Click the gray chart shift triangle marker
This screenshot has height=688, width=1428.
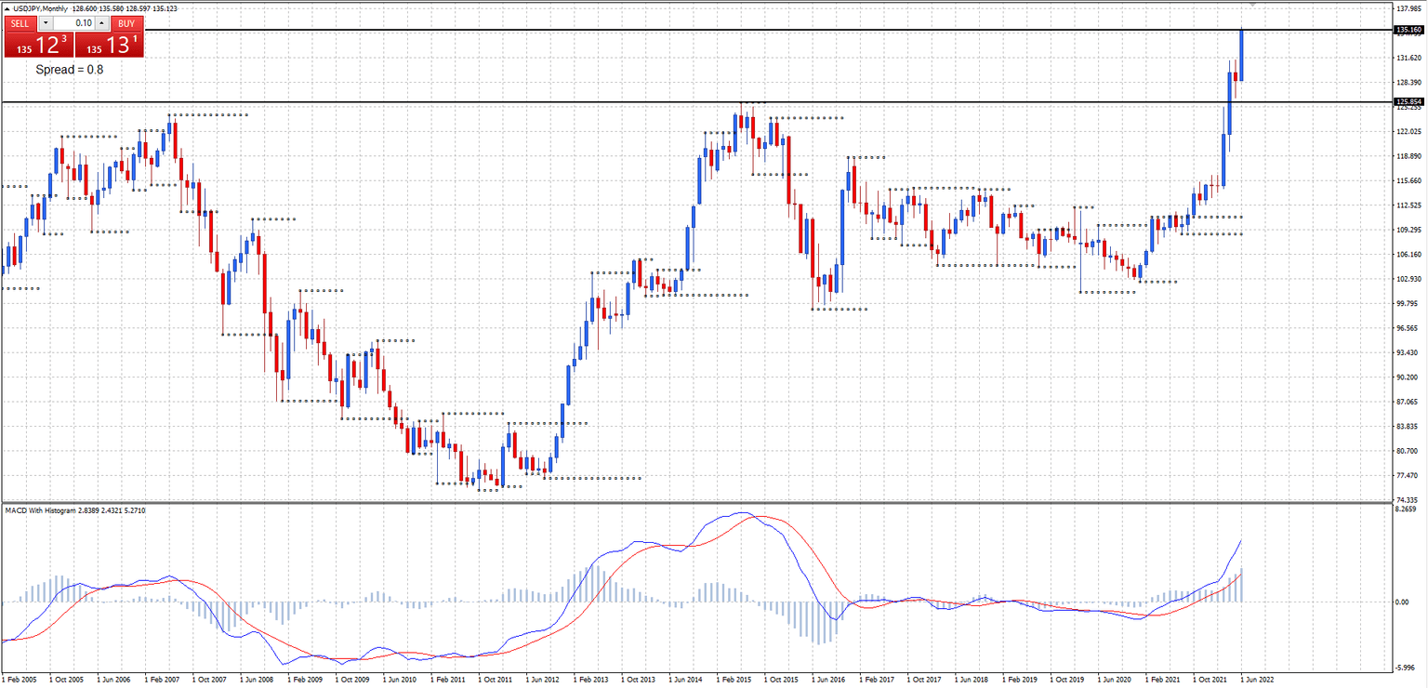(1252, 6)
